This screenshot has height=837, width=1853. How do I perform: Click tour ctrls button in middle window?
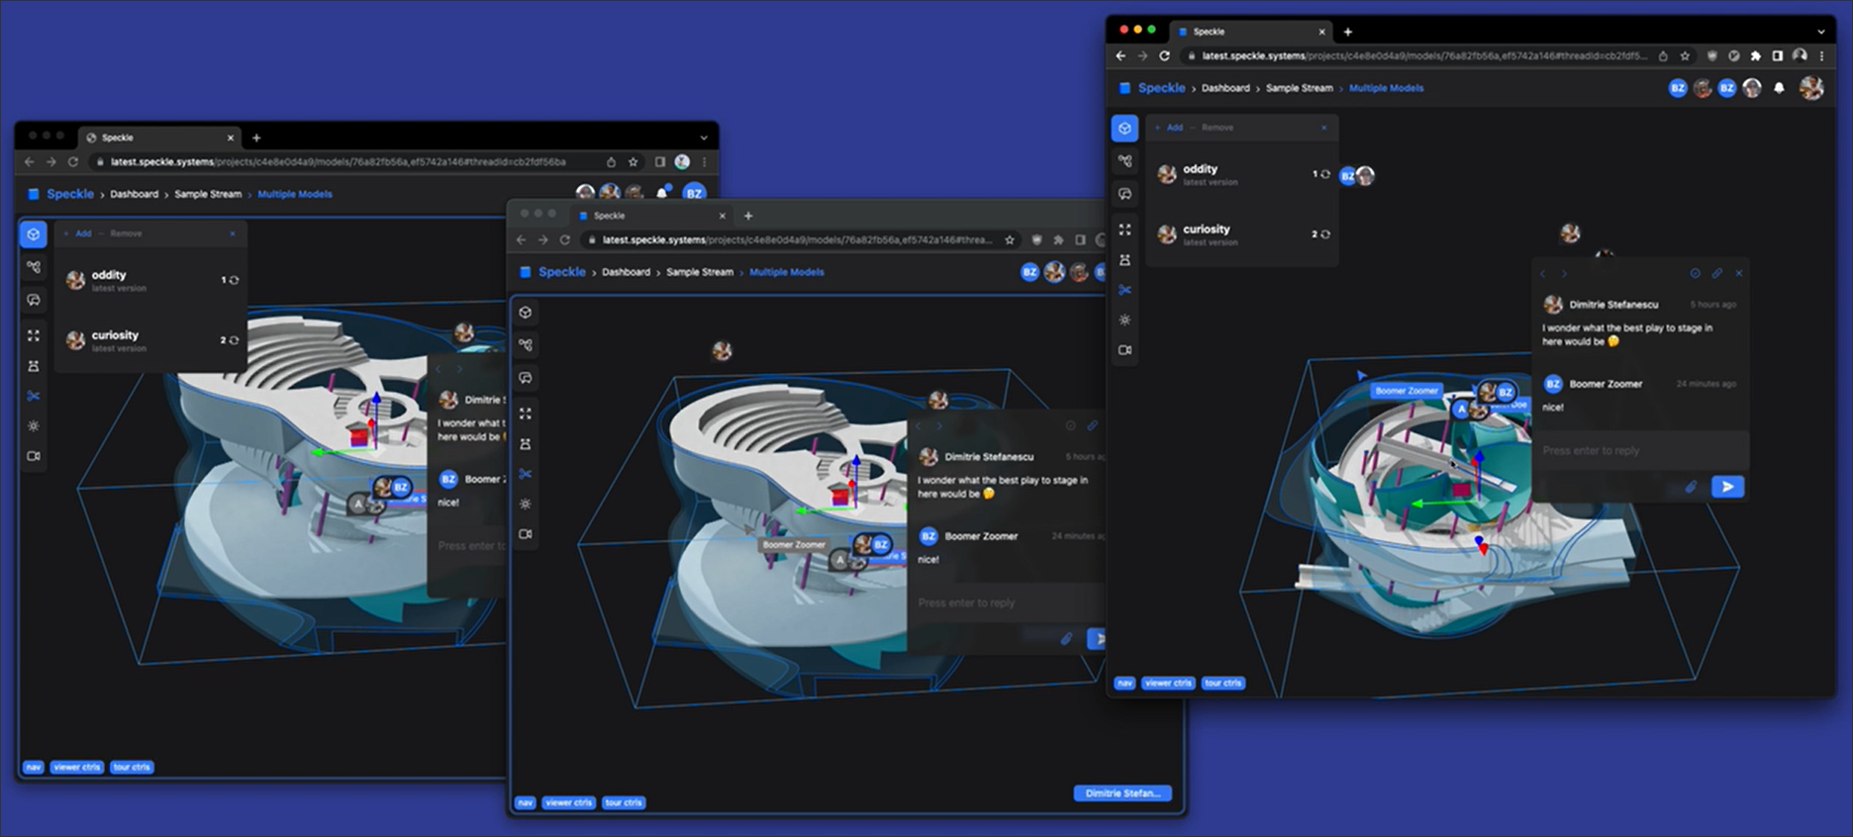(624, 802)
